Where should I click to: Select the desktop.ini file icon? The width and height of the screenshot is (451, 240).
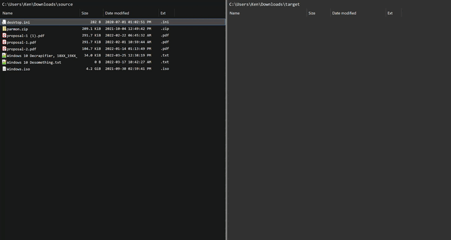[x=4, y=22]
